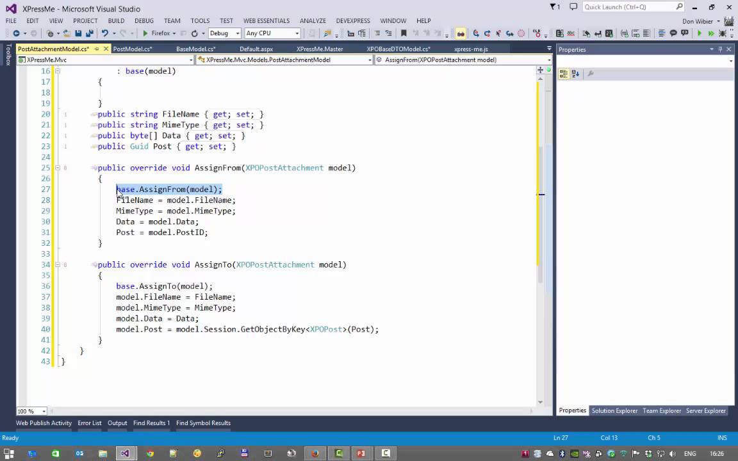Image resolution: width=738 pixels, height=461 pixels.
Task: Start debugging with the green Firefox play button
Action: click(x=145, y=33)
